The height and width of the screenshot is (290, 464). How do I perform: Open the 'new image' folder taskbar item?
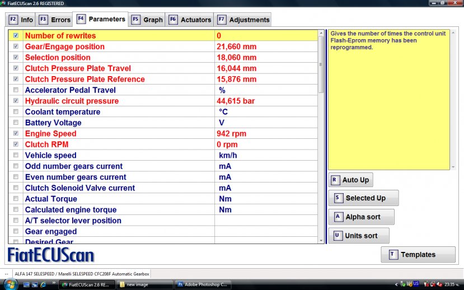coord(145,284)
